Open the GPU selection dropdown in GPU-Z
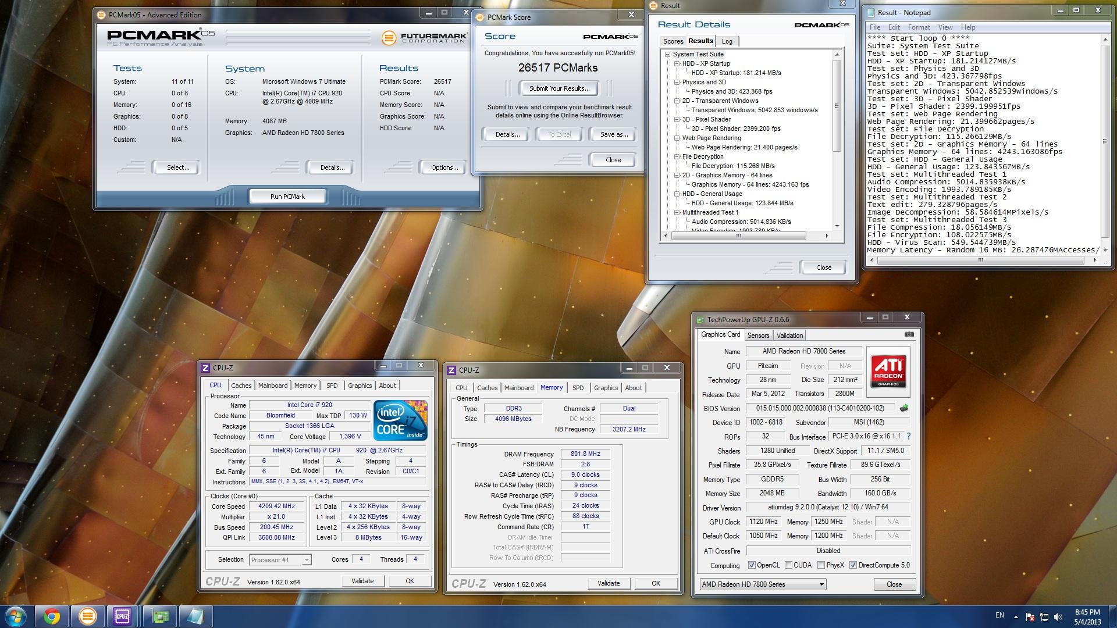 [763, 584]
